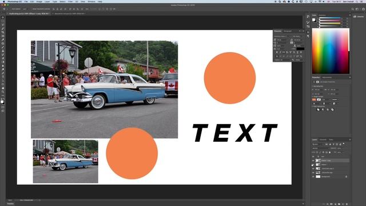Viewport: 366px width, 206px height.
Task: Pick a color from the color spectrum field
Action: 331,51
